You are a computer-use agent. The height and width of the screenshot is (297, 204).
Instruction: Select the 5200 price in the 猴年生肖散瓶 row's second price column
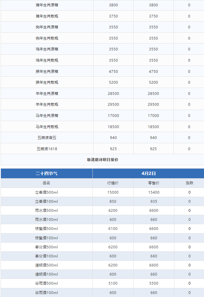[154, 82]
